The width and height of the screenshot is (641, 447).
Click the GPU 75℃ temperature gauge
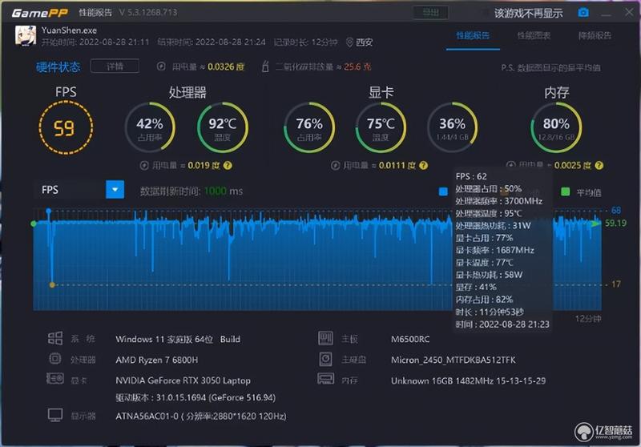pos(381,127)
